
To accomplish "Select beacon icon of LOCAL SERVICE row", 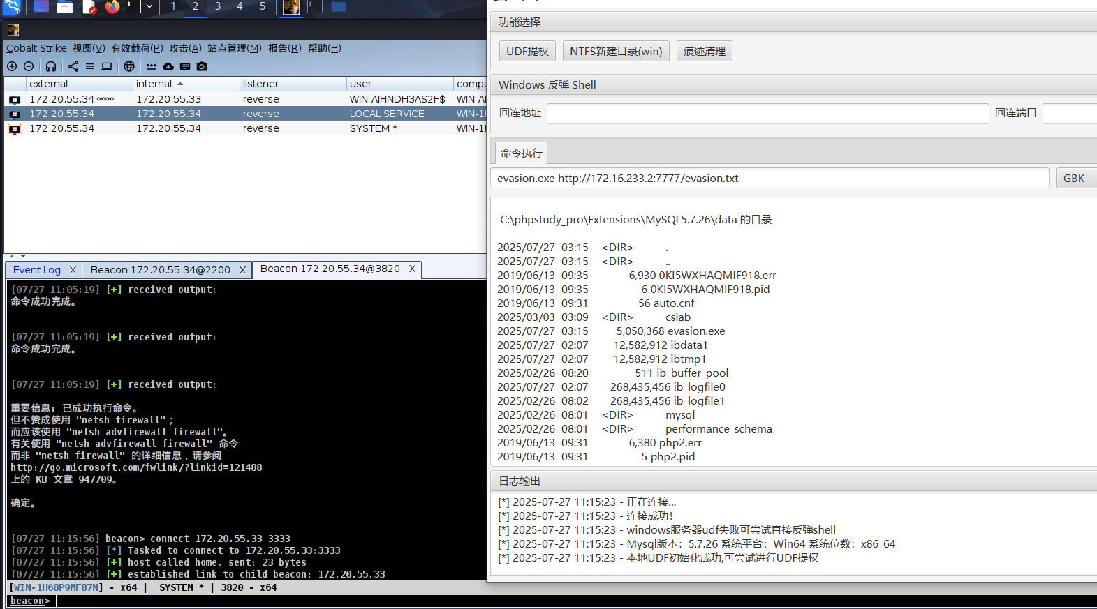I will click(15, 114).
